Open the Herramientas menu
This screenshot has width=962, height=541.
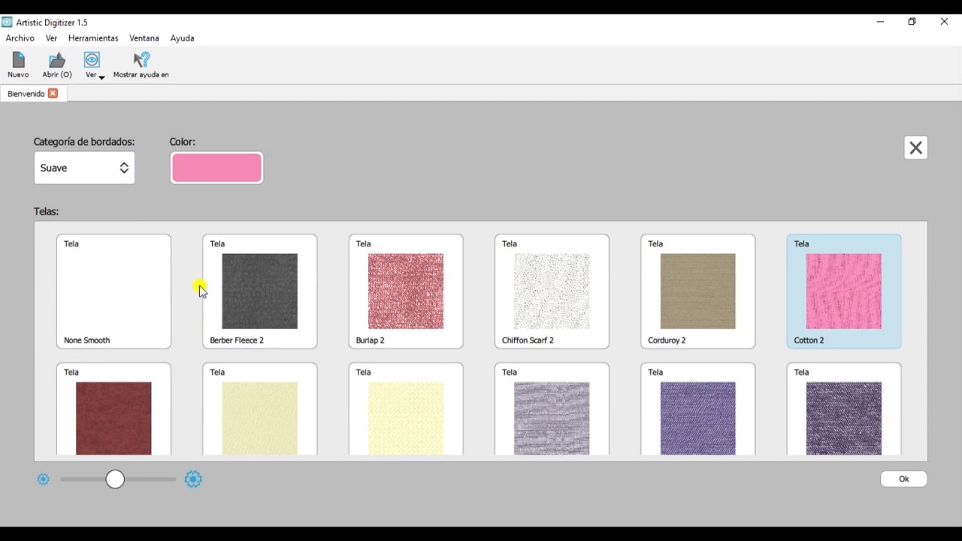tap(93, 38)
